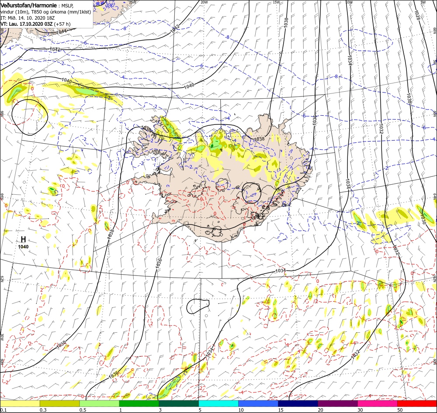Pick the red 50 mm legend block

tap(417, 403)
